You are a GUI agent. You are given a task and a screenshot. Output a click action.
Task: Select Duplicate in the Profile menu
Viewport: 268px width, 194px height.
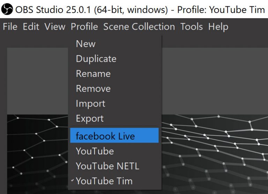coord(96,59)
